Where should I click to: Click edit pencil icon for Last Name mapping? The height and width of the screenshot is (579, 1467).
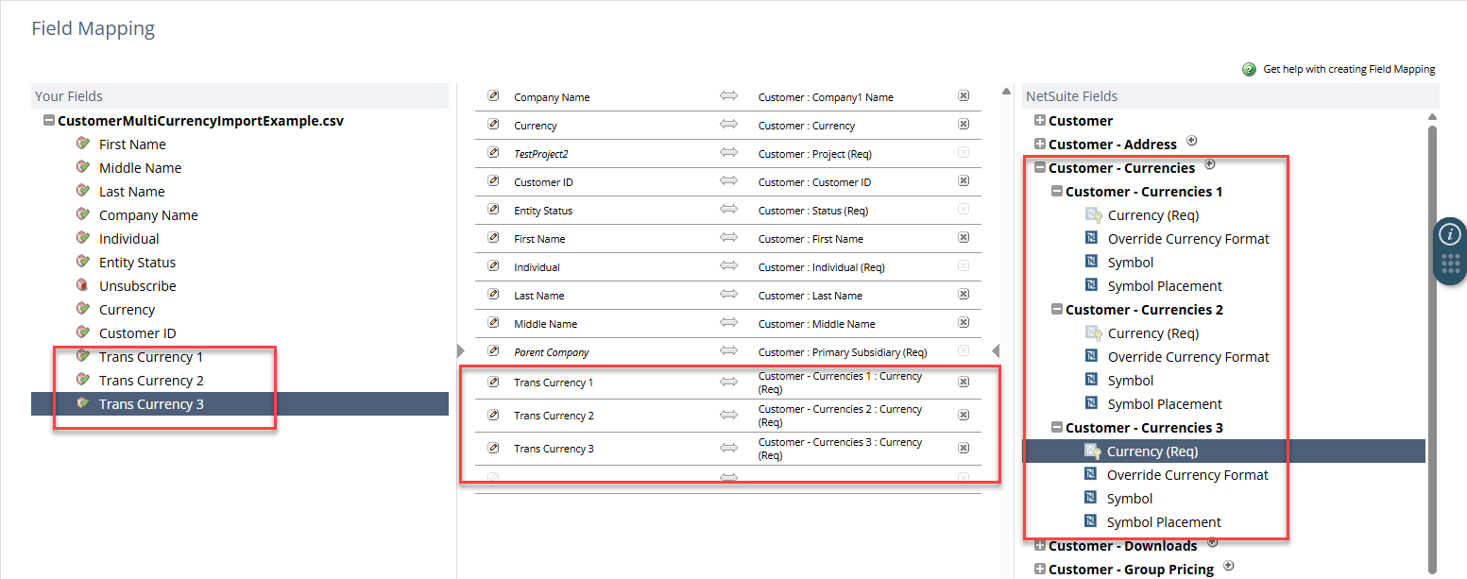493,295
